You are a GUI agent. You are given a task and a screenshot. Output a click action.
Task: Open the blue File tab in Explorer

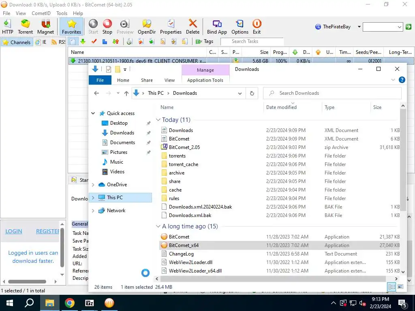click(100, 80)
